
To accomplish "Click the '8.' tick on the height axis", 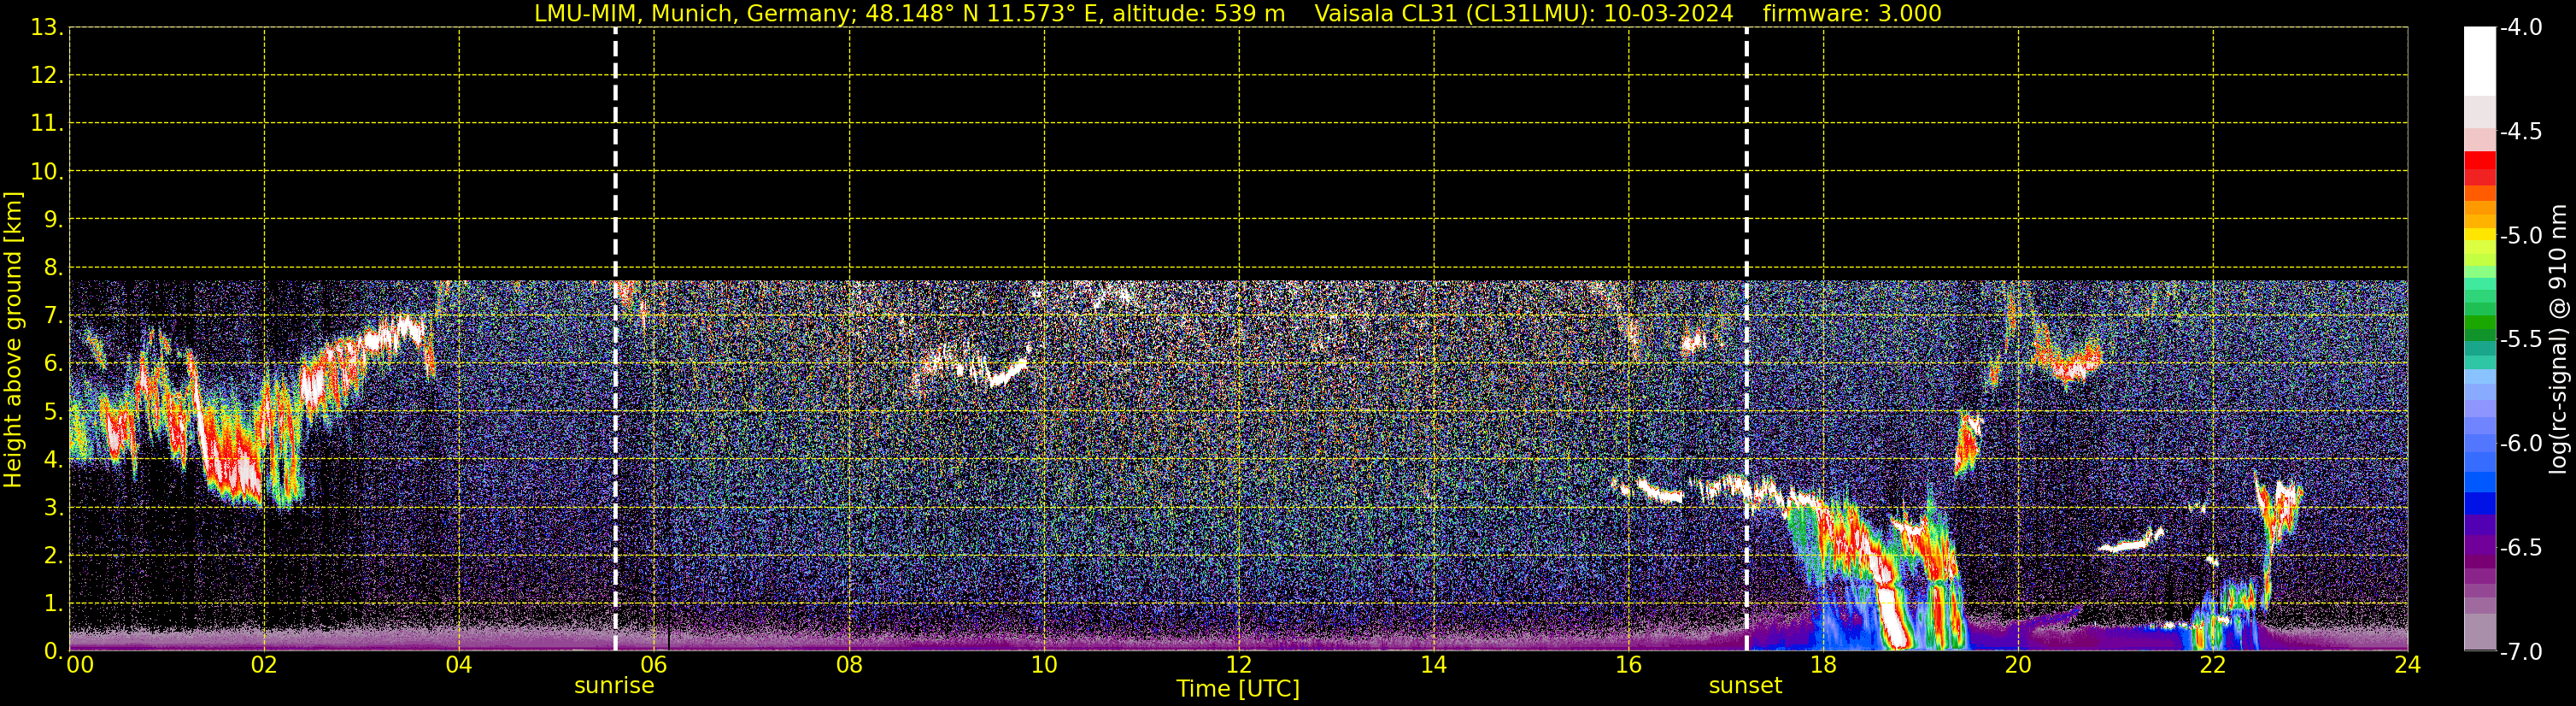I will click(x=53, y=268).
